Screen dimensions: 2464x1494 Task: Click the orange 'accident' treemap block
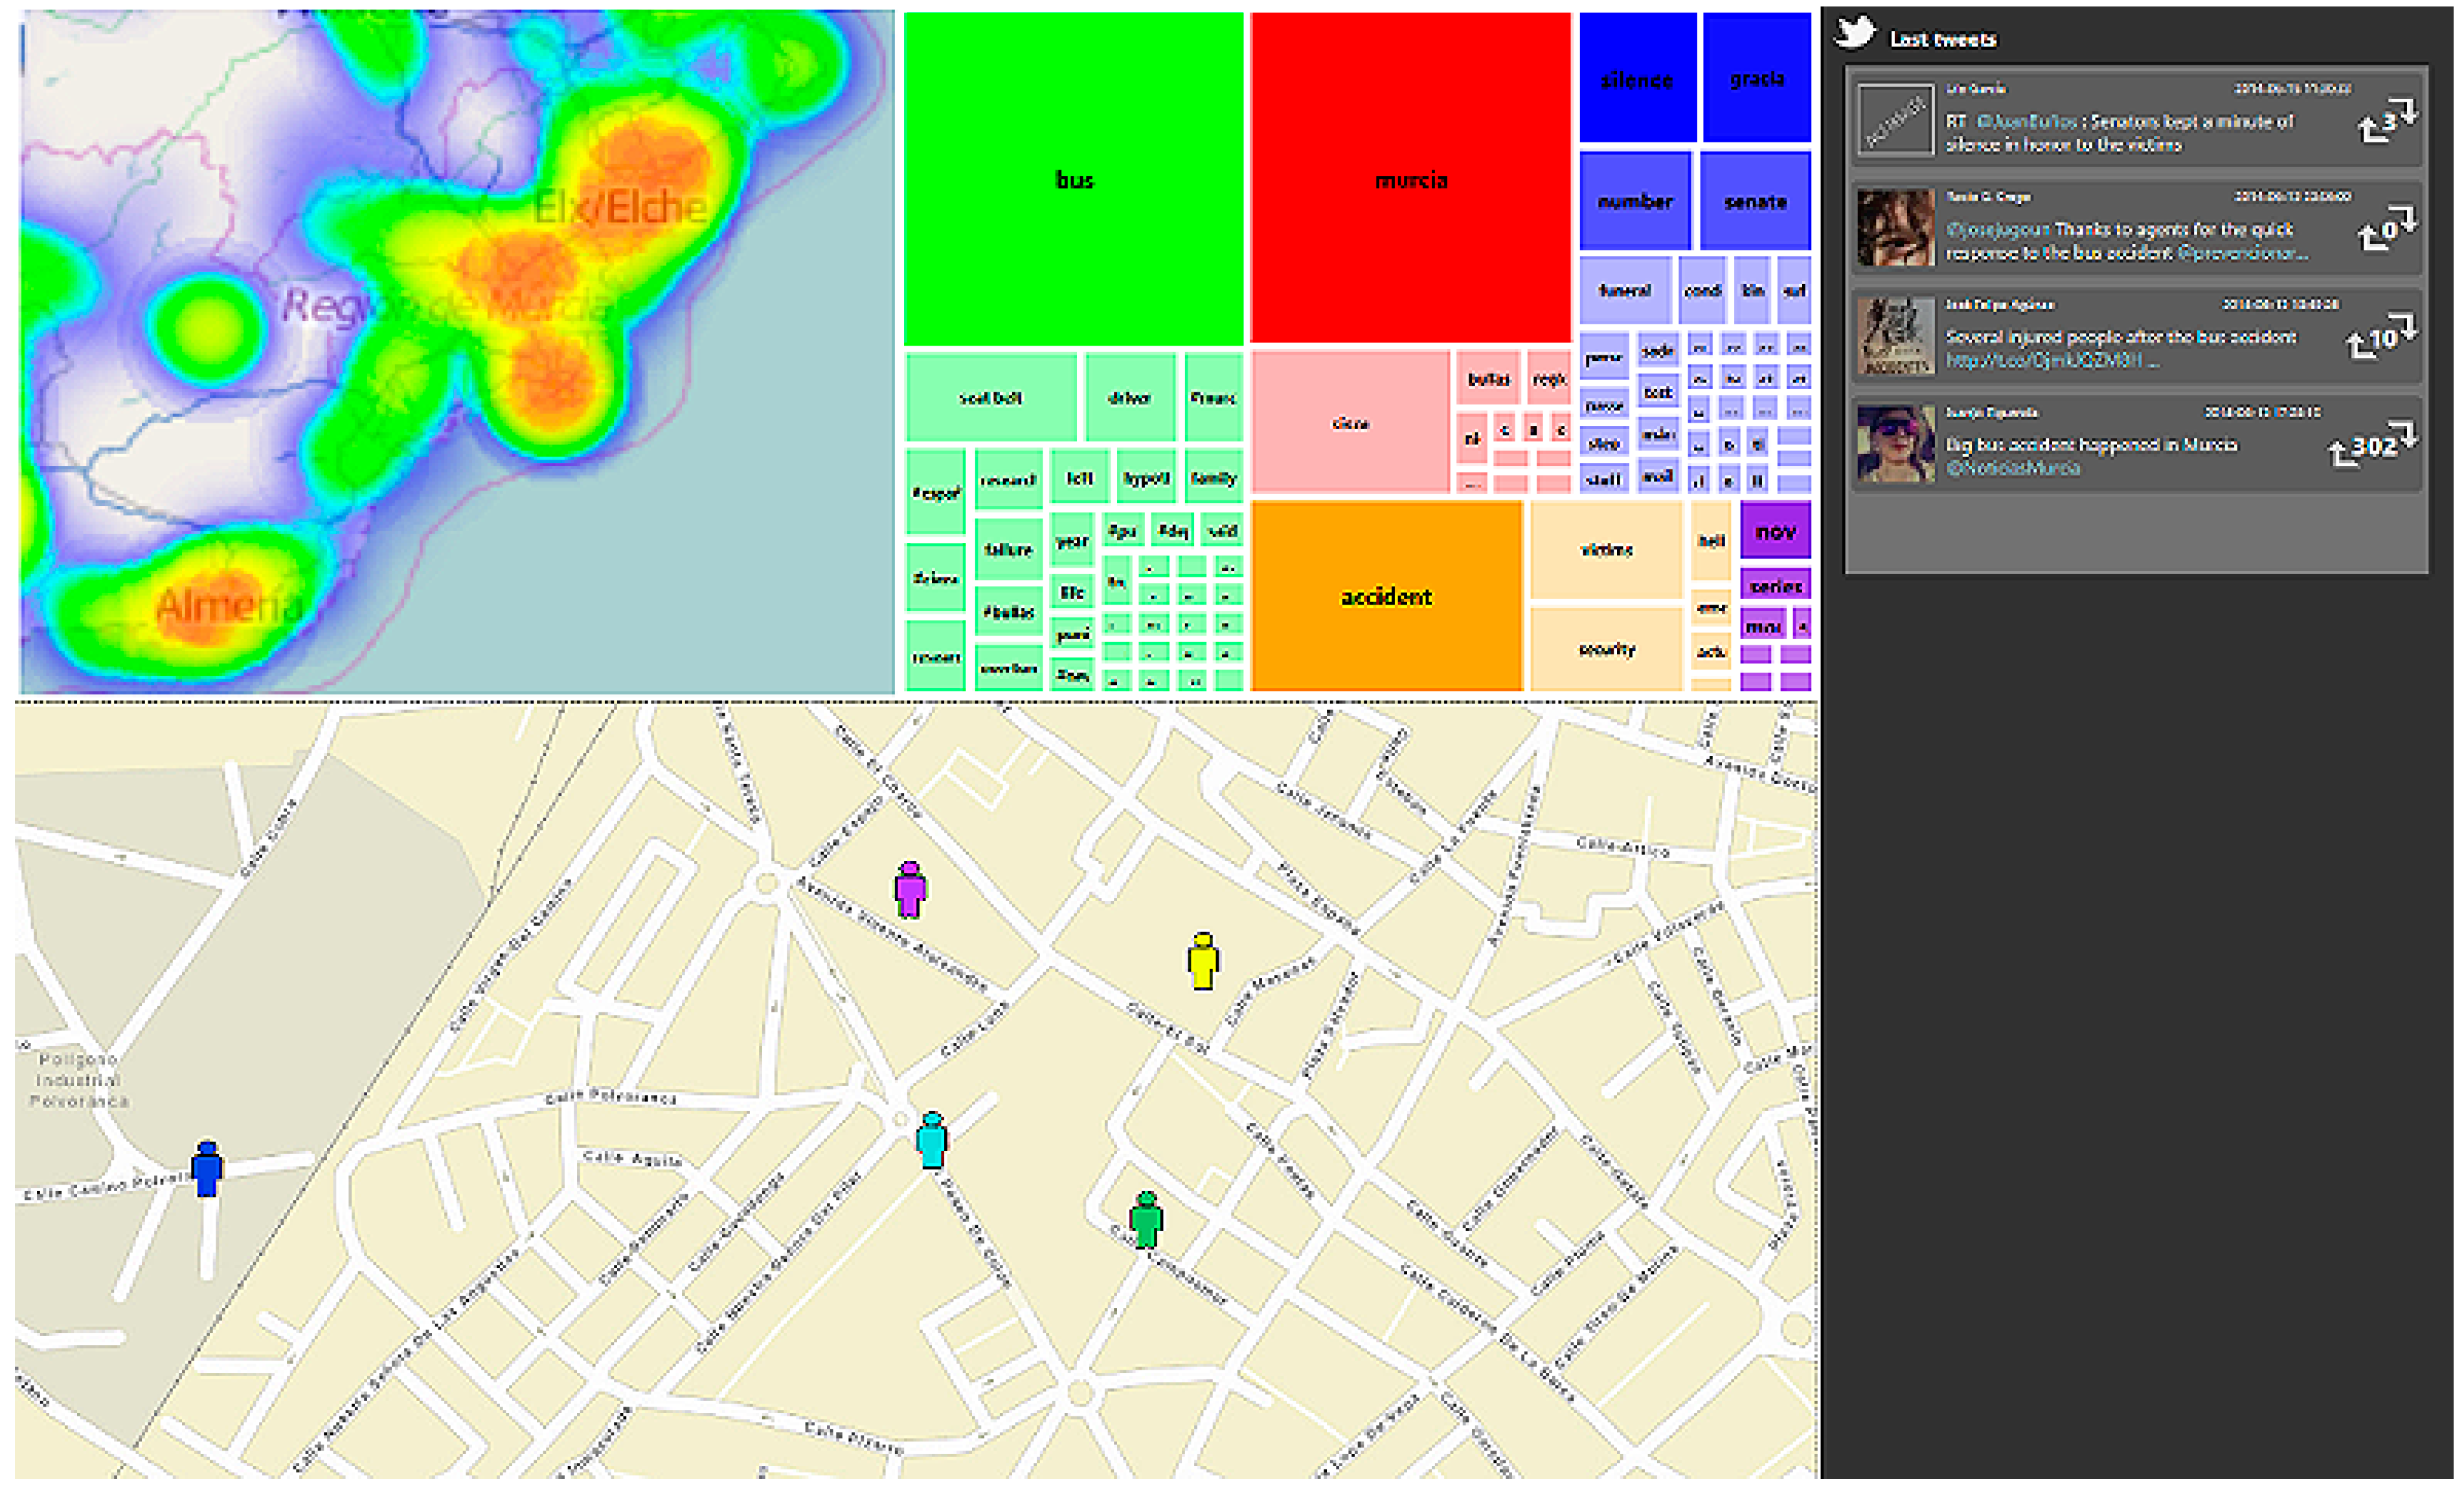point(1386,597)
